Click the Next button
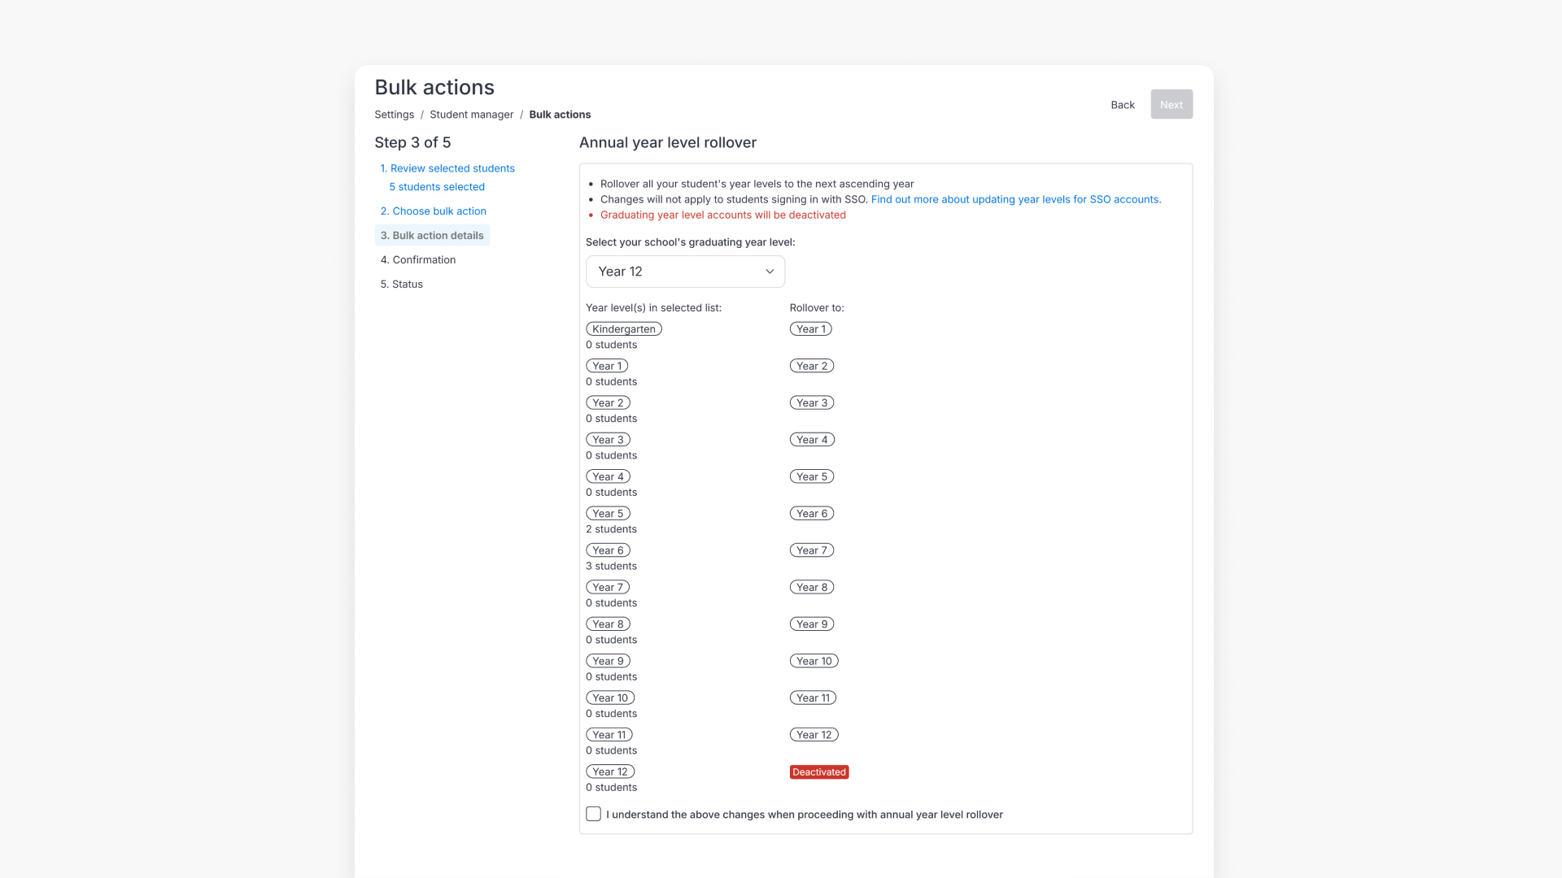Viewport: 1562px width, 878px height. coord(1171,105)
